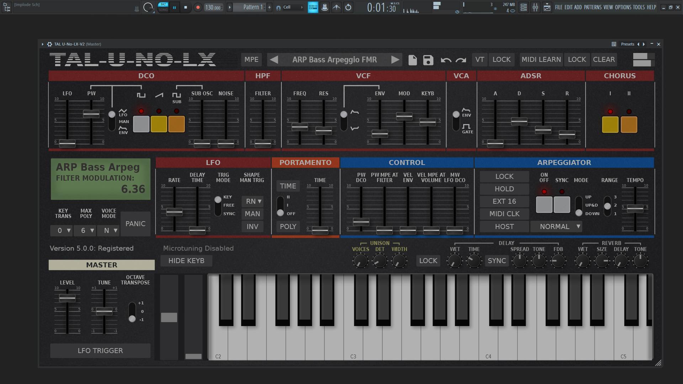This screenshot has width=683, height=384.
Task: Open the ADD menu
Action: pos(578,7)
